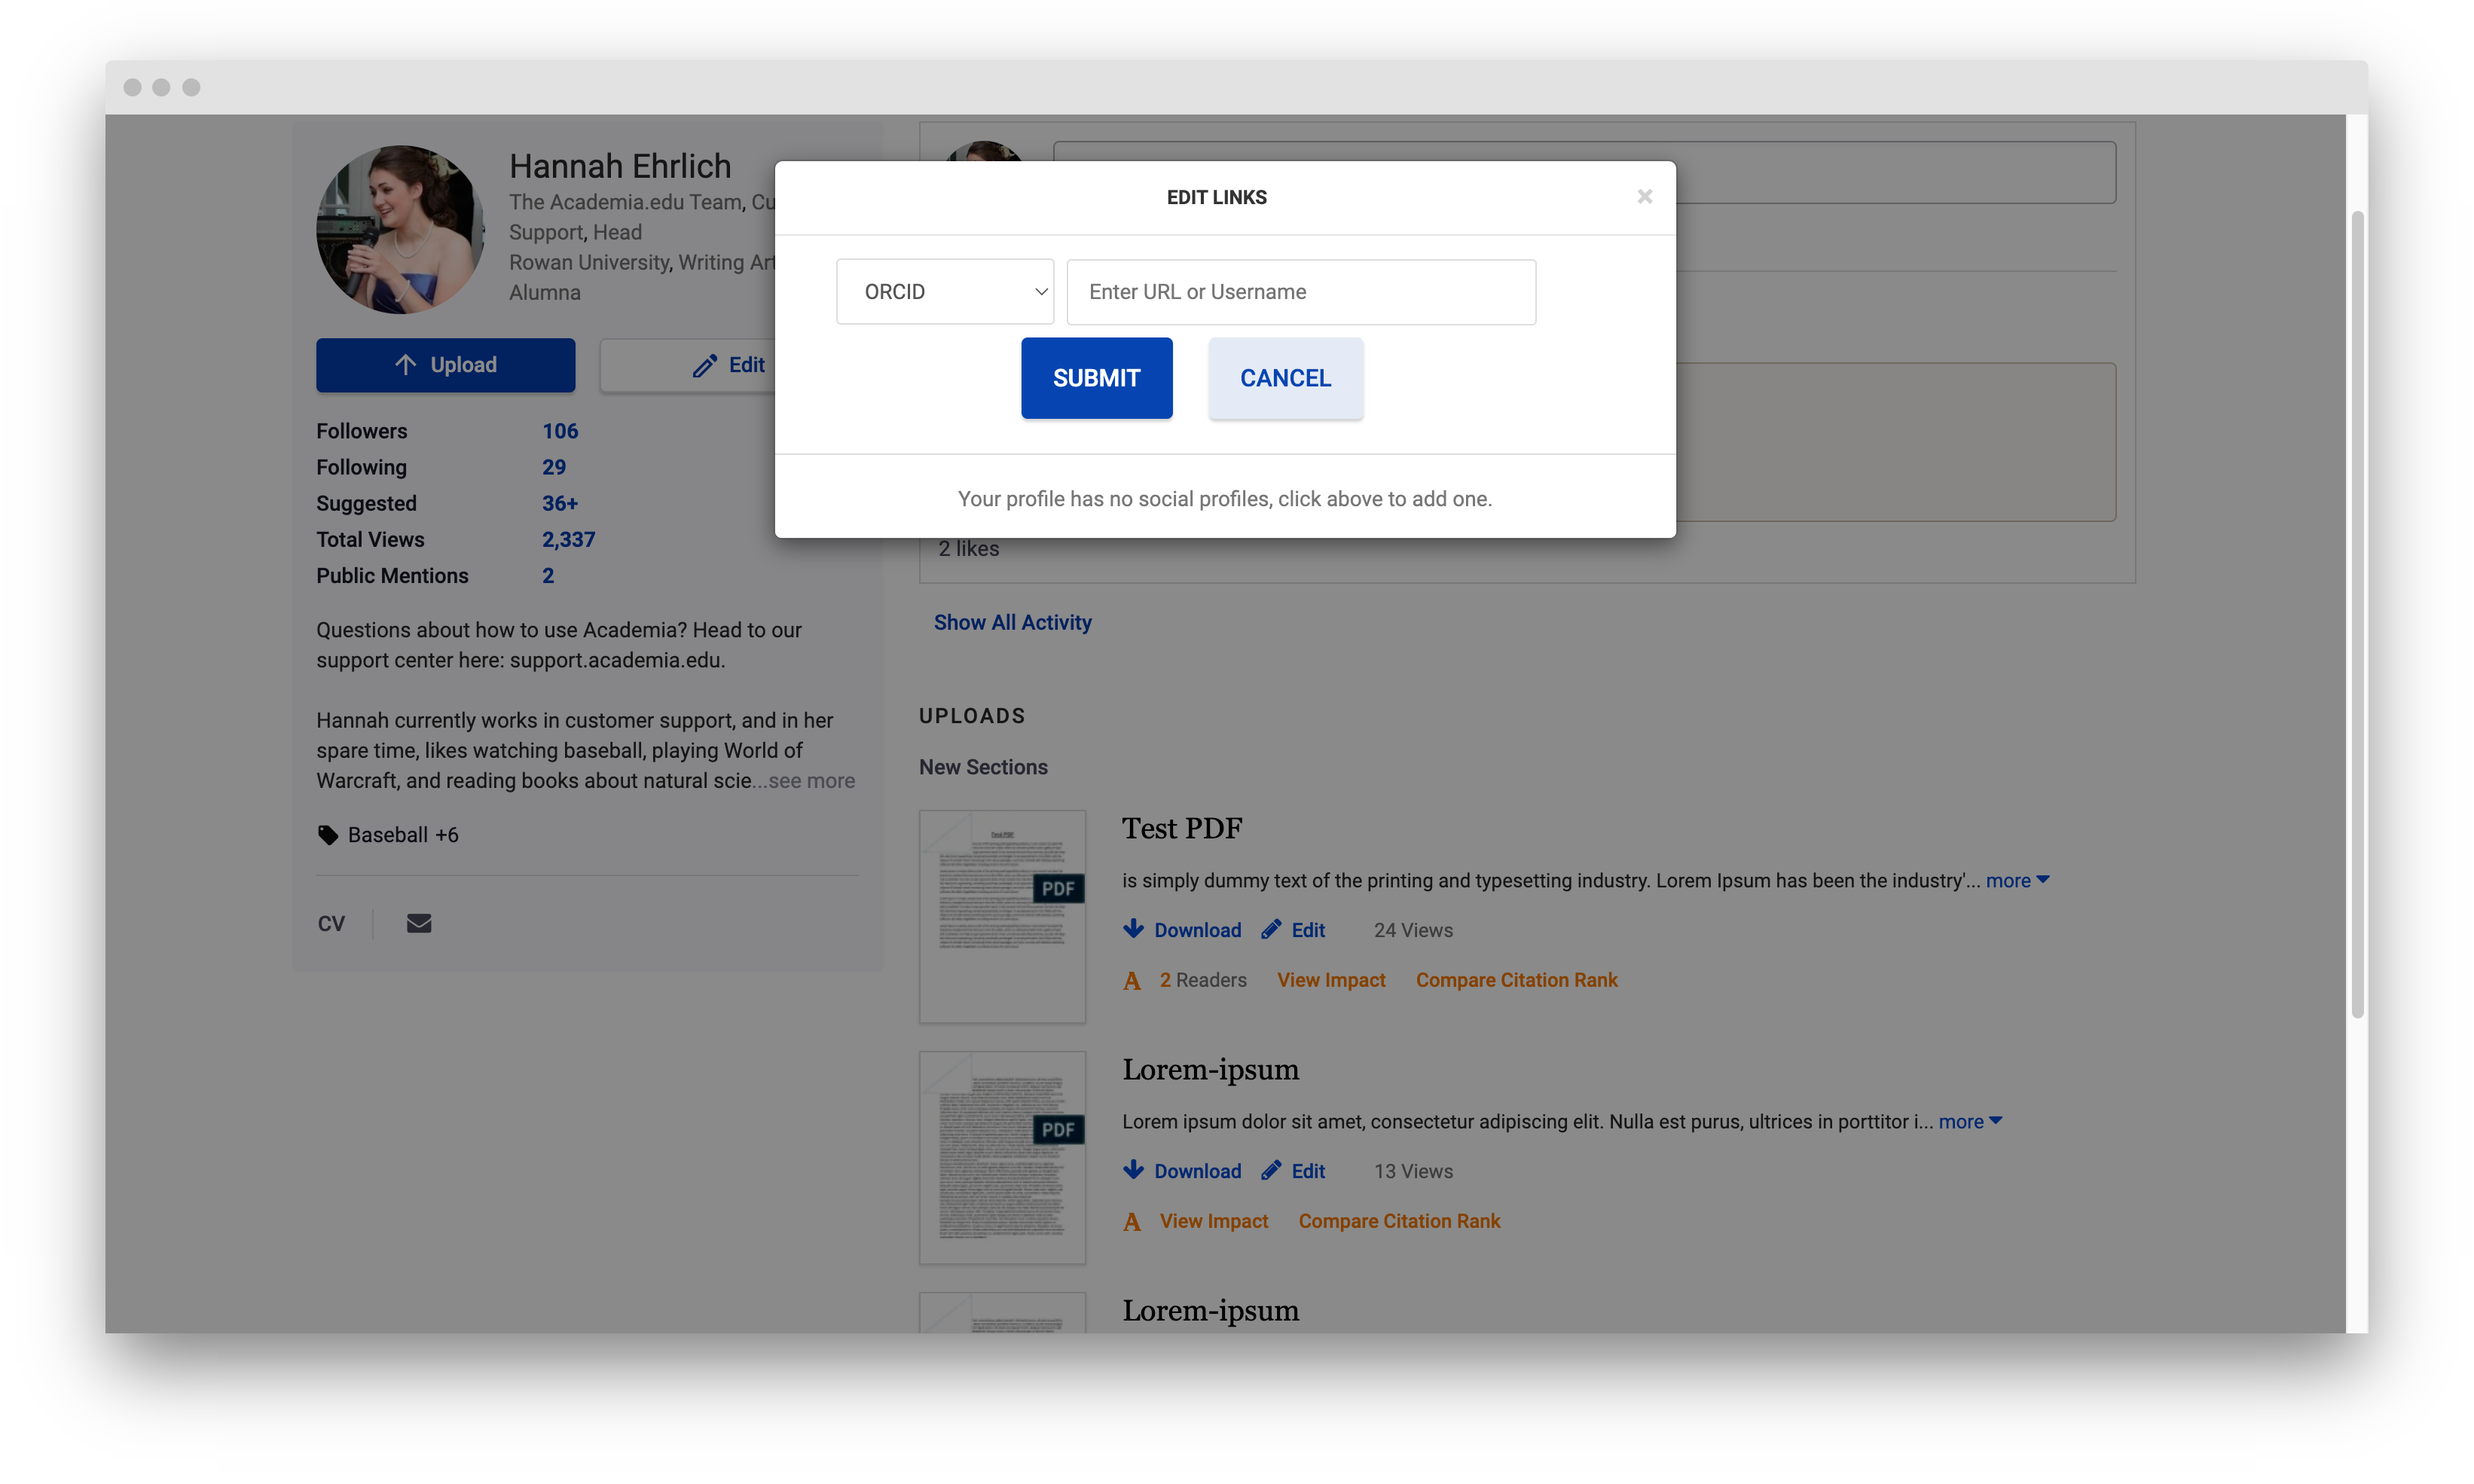Viewport: 2474px width, 1484px height.
Task: Open the ORCID platform dropdown
Action: pyautogui.click(x=944, y=291)
